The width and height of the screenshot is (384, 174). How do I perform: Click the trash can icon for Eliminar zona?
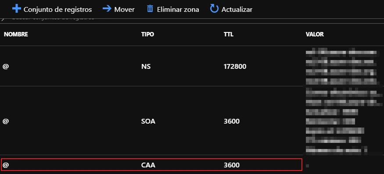[150, 9]
